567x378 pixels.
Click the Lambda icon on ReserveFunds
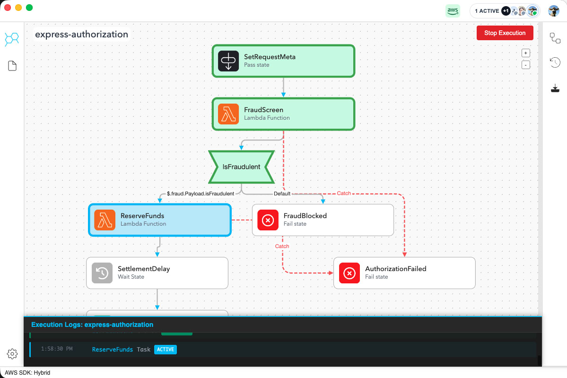[x=105, y=220]
